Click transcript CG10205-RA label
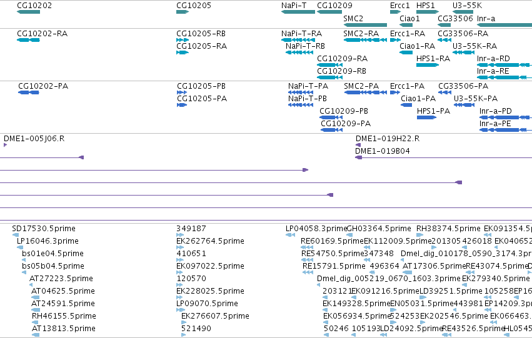 [x=201, y=46]
